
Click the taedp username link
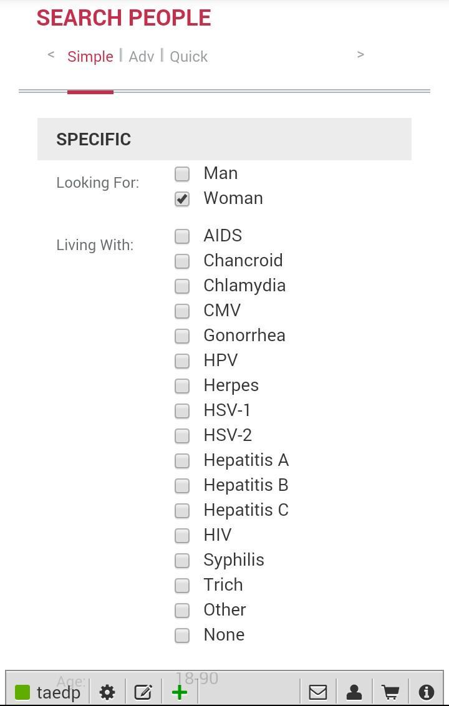tap(59, 692)
